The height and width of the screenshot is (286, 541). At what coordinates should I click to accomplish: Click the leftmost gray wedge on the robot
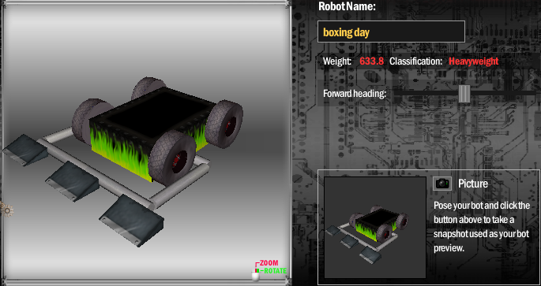24,150
